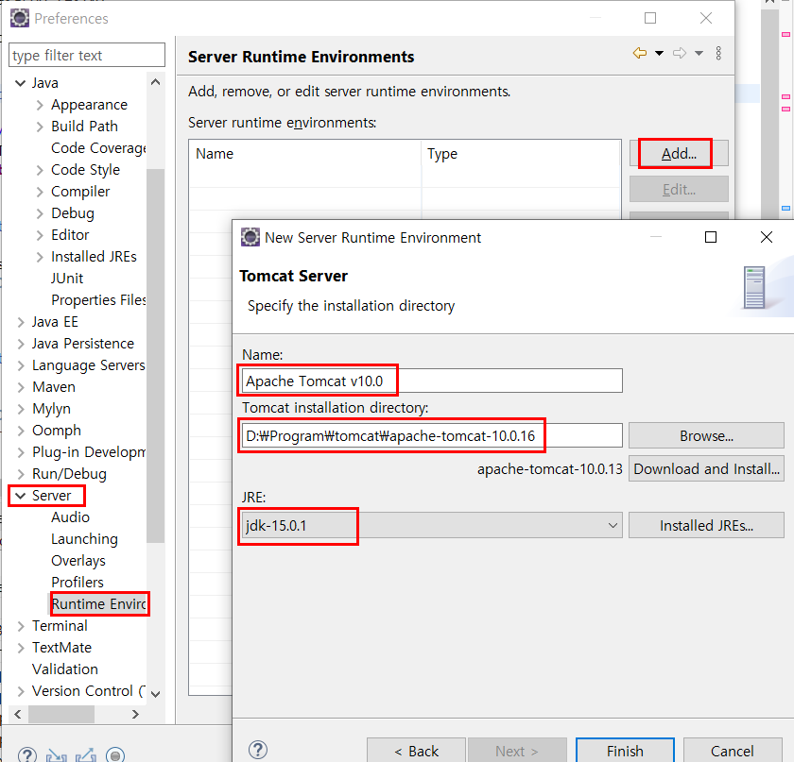Click the Finish button

(x=625, y=751)
